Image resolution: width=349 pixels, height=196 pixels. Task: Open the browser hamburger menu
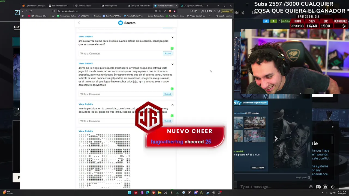[231, 11]
